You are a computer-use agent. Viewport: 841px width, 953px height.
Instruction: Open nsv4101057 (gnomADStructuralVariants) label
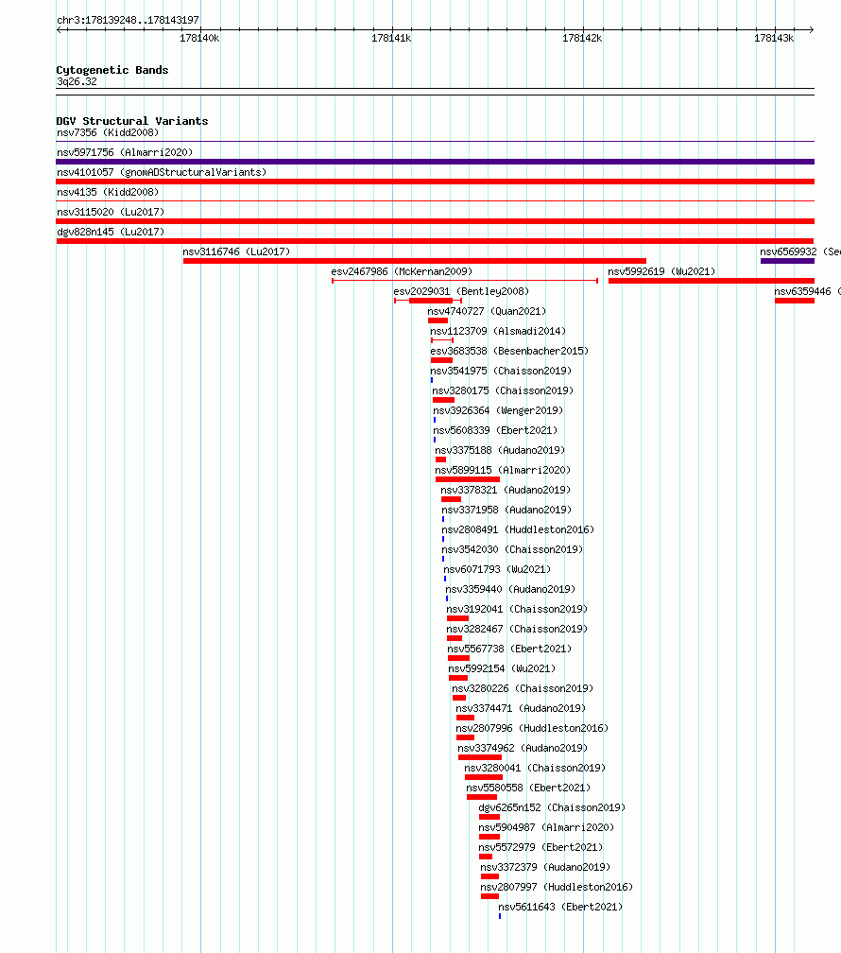162,172
